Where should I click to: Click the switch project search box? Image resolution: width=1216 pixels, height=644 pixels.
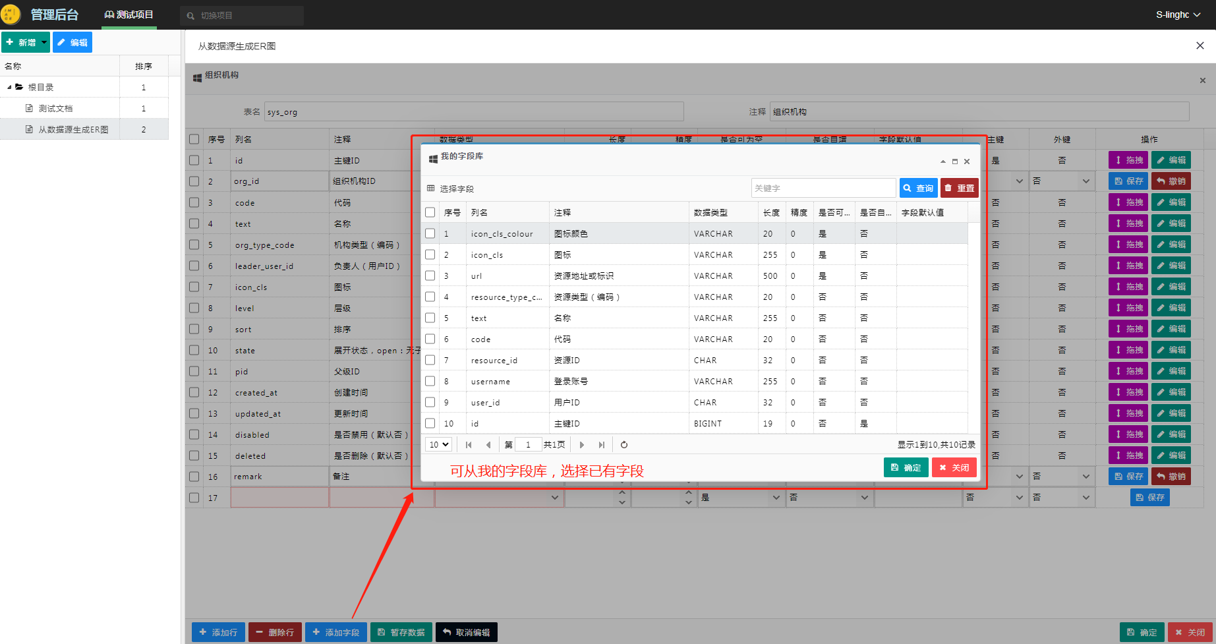click(x=242, y=15)
